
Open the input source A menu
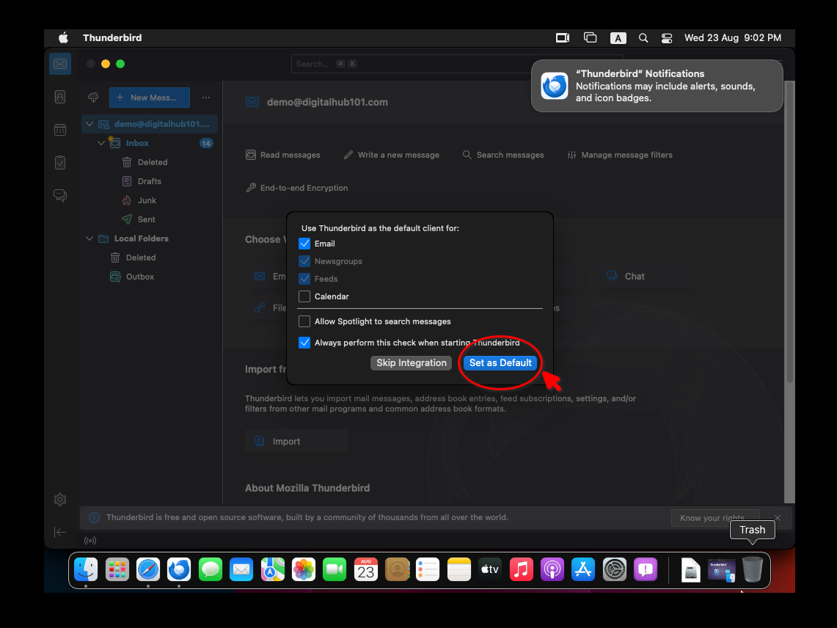(x=618, y=38)
